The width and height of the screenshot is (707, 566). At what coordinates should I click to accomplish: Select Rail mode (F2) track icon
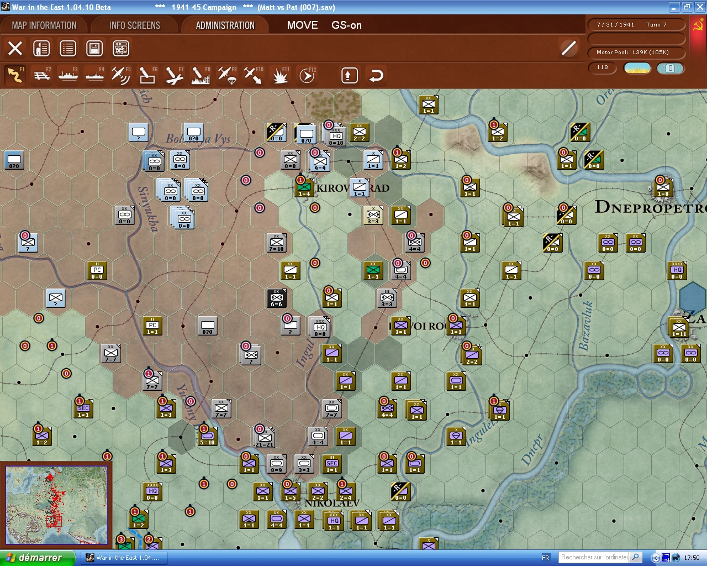pos(42,75)
